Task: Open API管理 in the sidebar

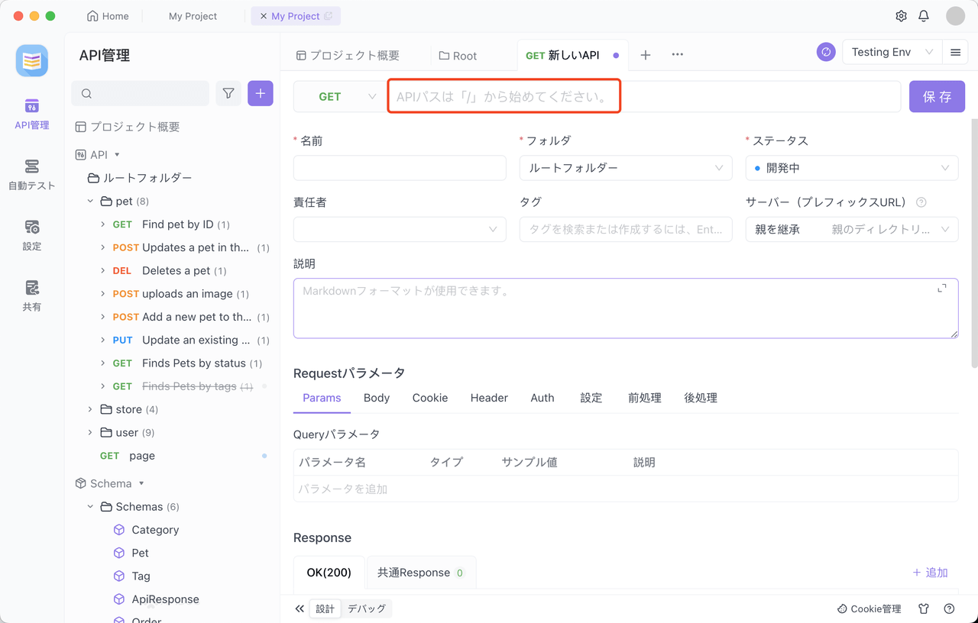Action: 32,114
